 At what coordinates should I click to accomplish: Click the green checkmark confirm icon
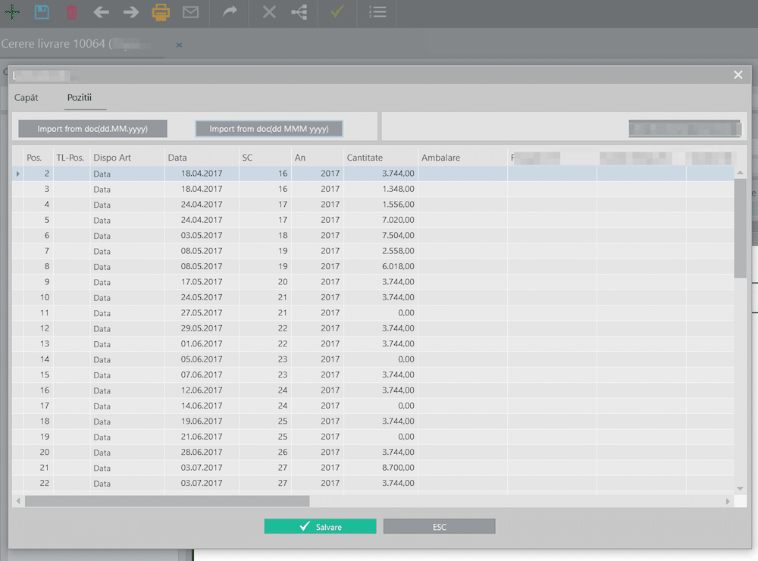337,11
